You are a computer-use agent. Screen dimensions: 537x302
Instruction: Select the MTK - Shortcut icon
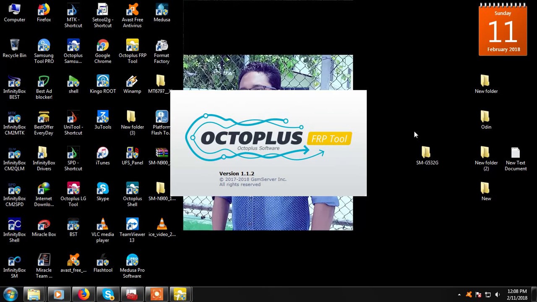coord(73,16)
